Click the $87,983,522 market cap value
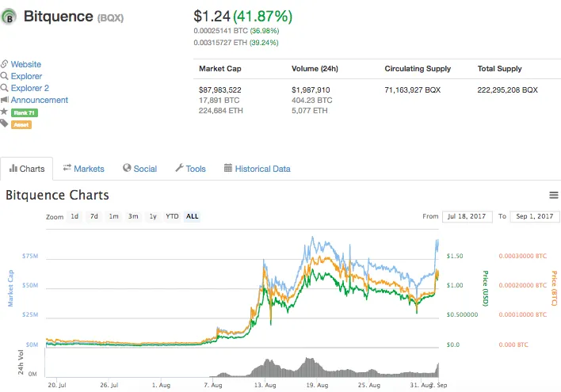Screen dimensions: 561x392 [220, 89]
